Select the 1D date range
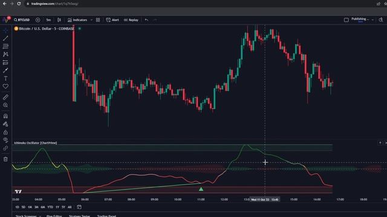 (x=17, y=207)
